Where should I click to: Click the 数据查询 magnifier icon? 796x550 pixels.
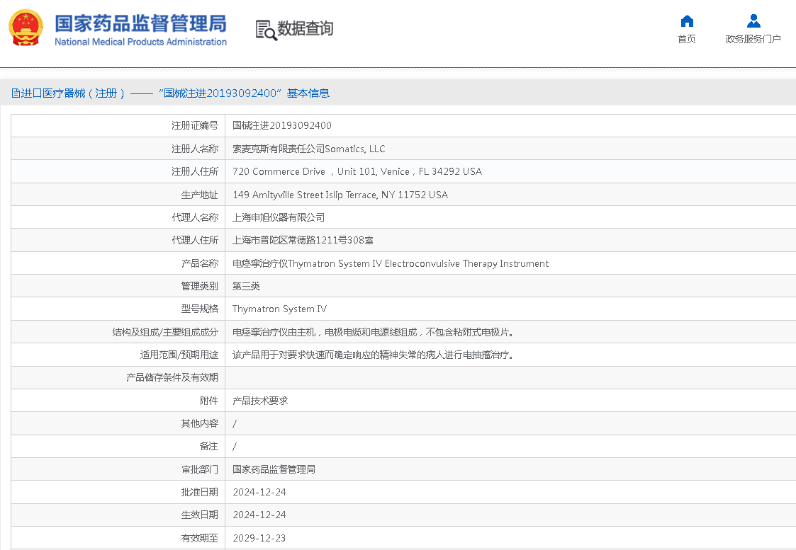[x=266, y=30]
